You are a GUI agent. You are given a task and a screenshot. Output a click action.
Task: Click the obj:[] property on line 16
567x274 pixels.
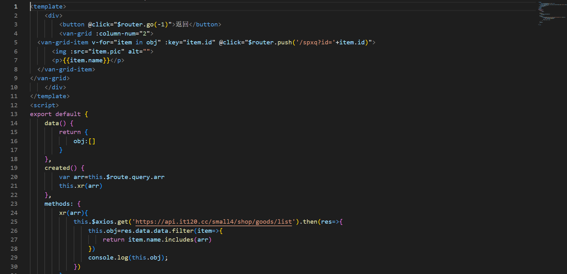click(84, 141)
